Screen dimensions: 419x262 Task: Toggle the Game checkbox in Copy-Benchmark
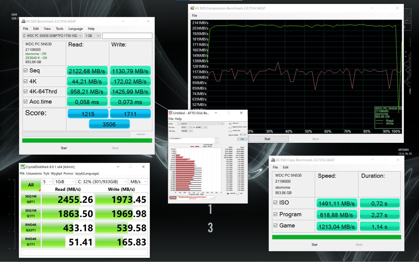pos(275,225)
